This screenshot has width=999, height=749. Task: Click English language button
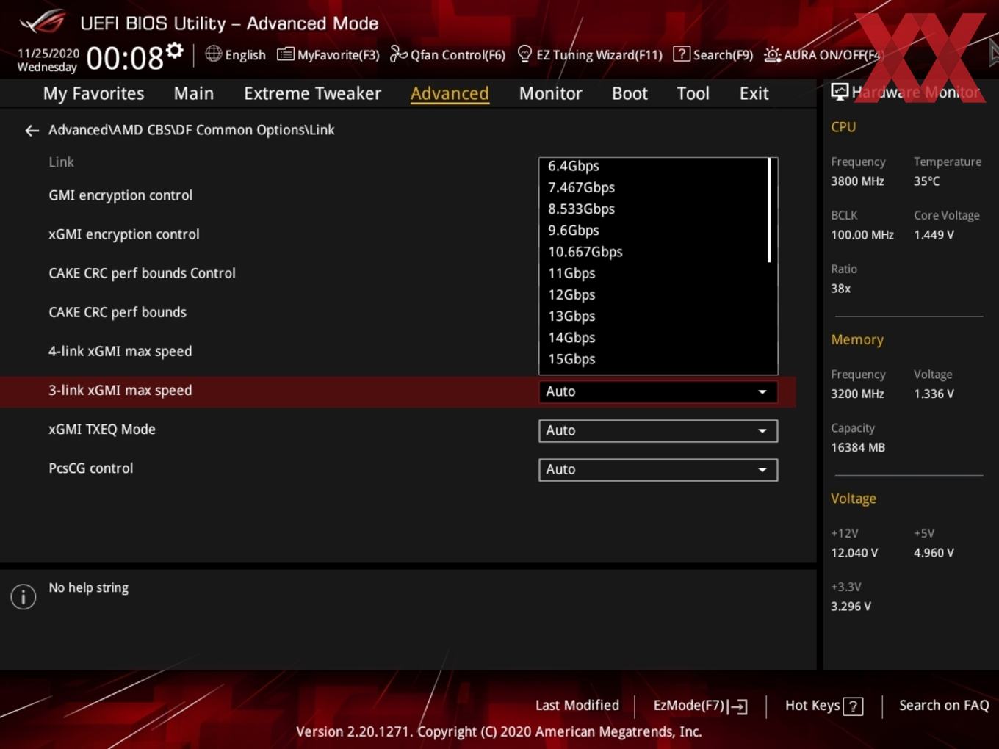click(236, 54)
